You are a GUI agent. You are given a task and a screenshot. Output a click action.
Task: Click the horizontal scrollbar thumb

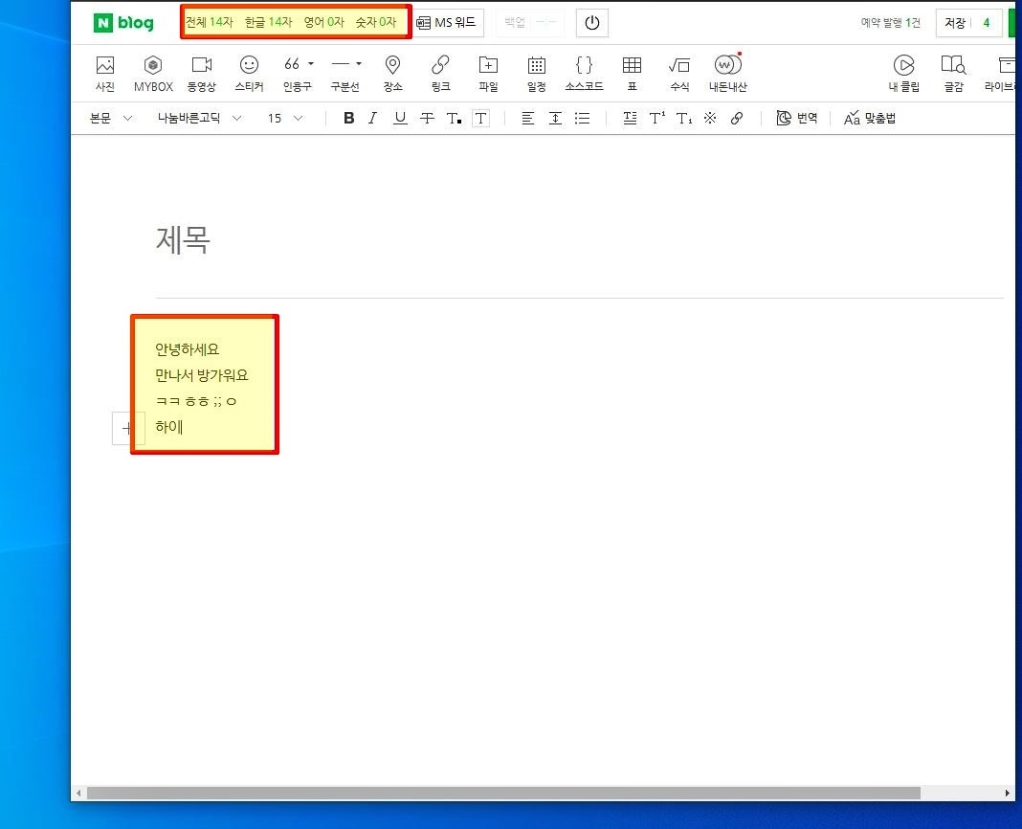pos(503,794)
